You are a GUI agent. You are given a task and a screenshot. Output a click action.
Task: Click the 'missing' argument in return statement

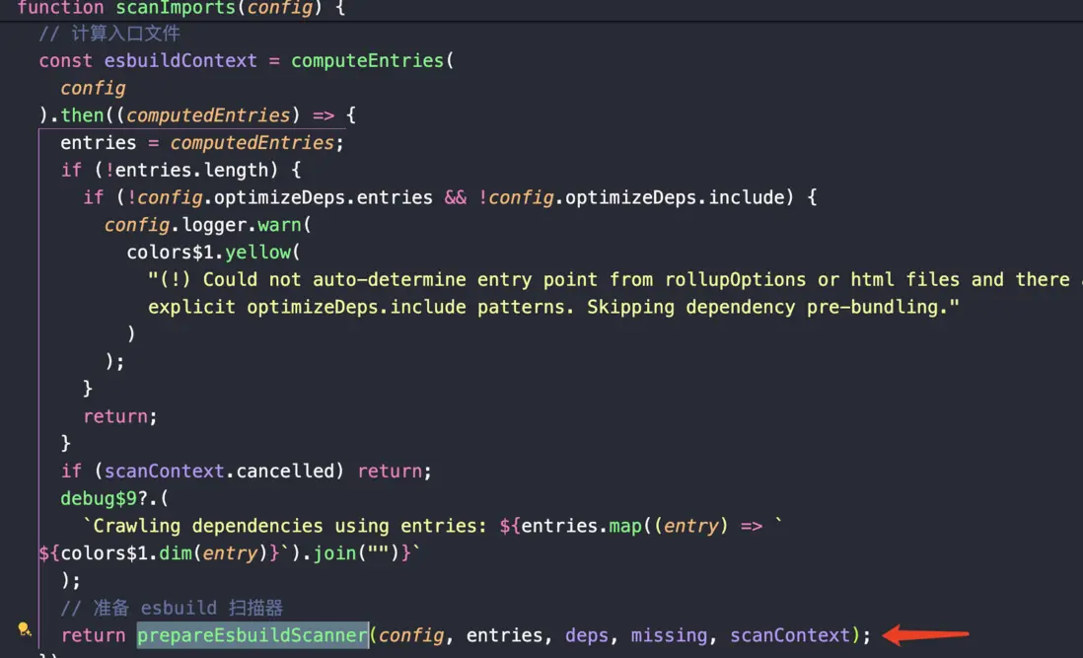click(x=669, y=635)
